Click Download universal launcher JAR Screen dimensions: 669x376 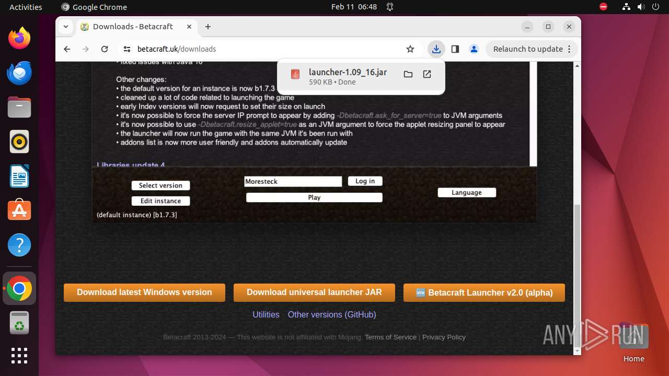coord(314,292)
